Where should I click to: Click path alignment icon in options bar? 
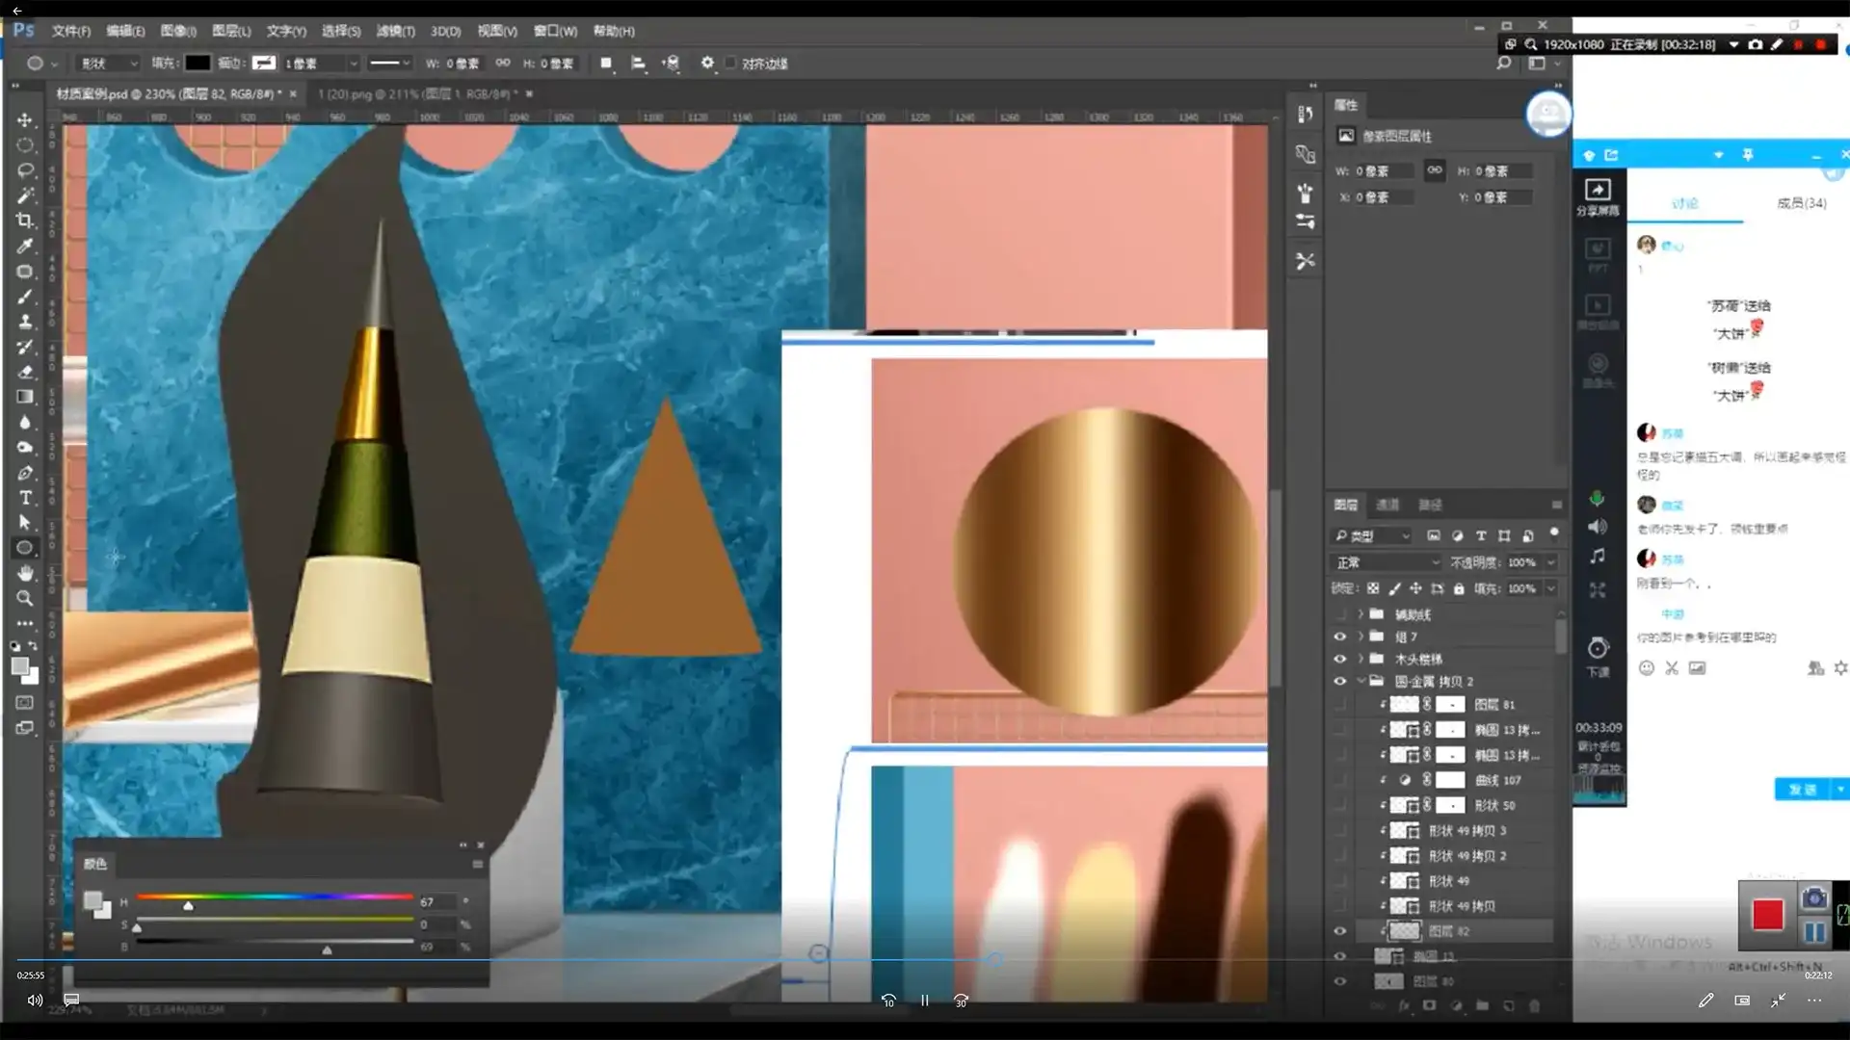point(638,64)
